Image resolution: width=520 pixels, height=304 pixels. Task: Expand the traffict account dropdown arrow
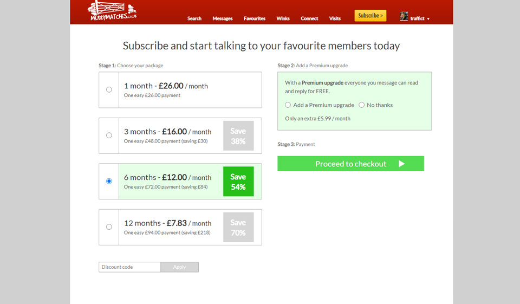428,19
